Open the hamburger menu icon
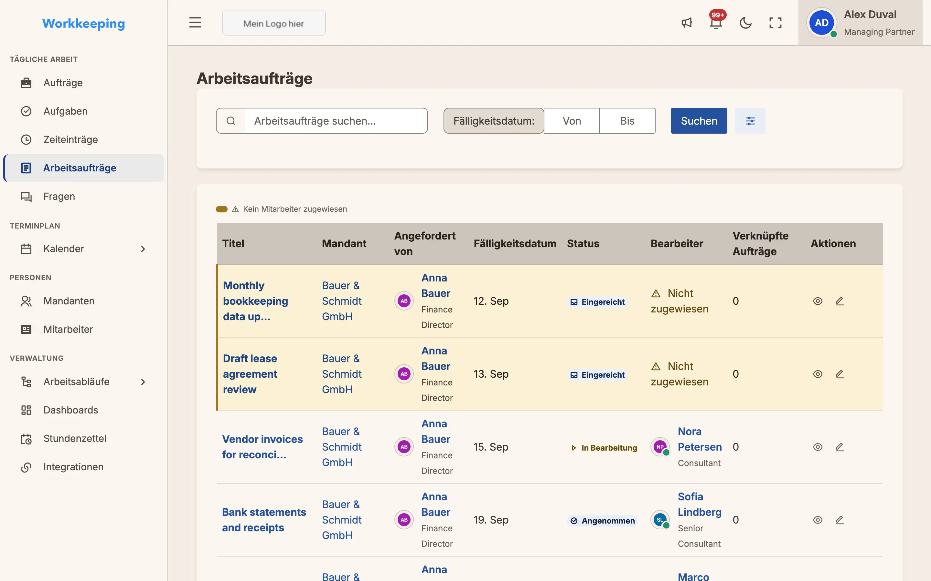 [195, 23]
